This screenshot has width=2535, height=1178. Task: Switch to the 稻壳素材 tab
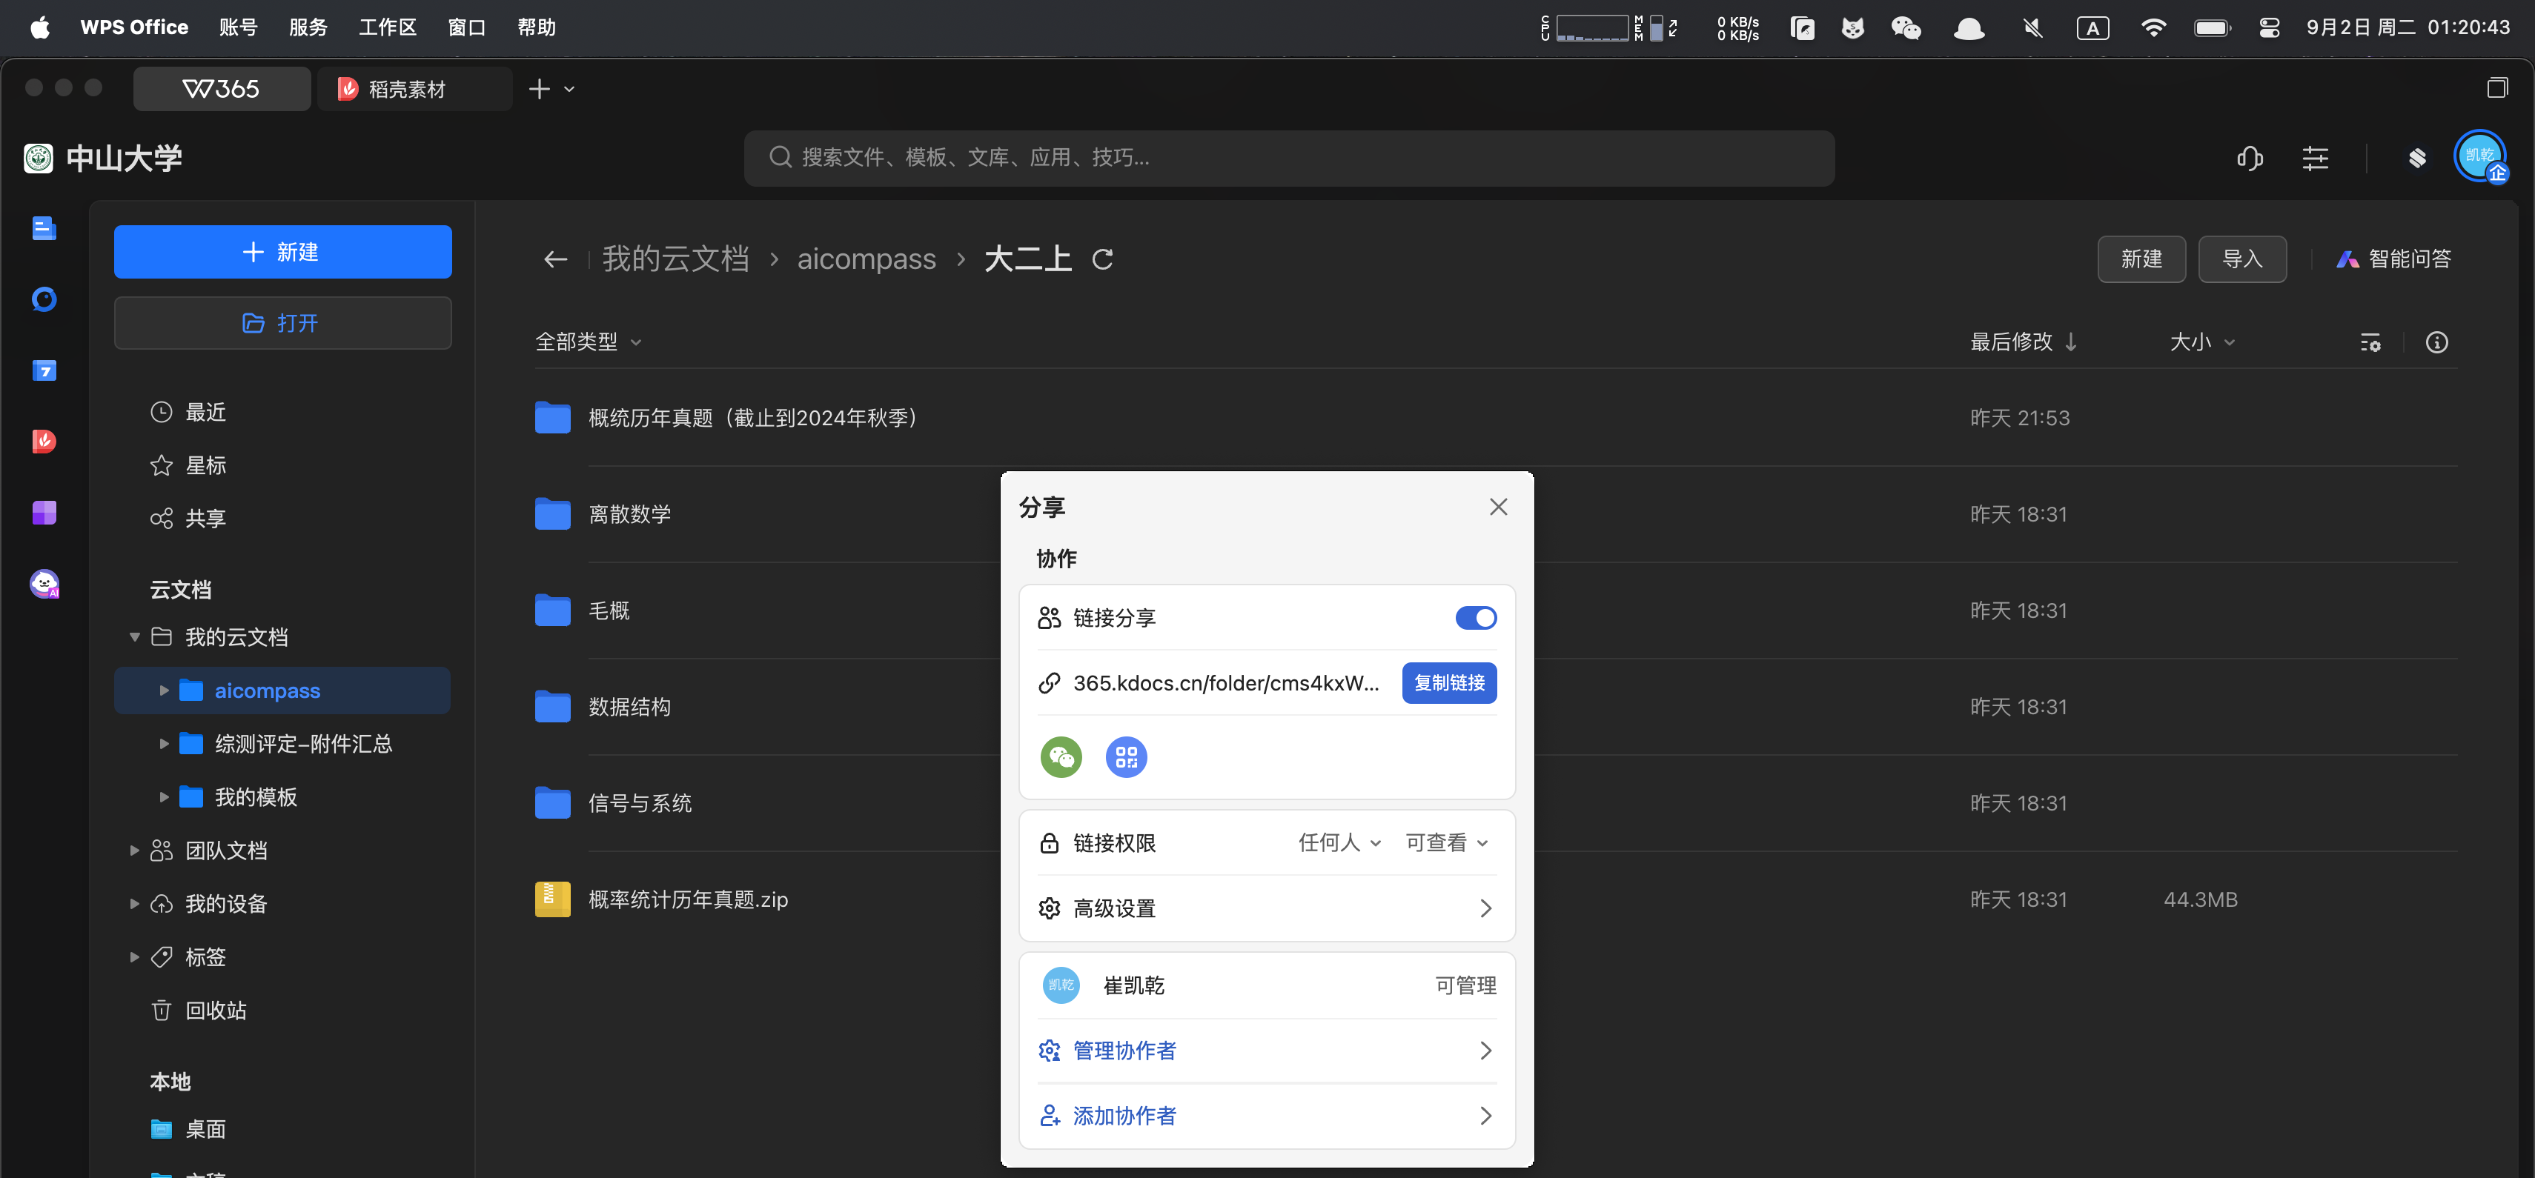coord(414,90)
